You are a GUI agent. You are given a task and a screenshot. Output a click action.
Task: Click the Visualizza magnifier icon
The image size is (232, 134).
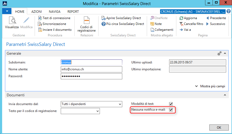tap(12, 20)
